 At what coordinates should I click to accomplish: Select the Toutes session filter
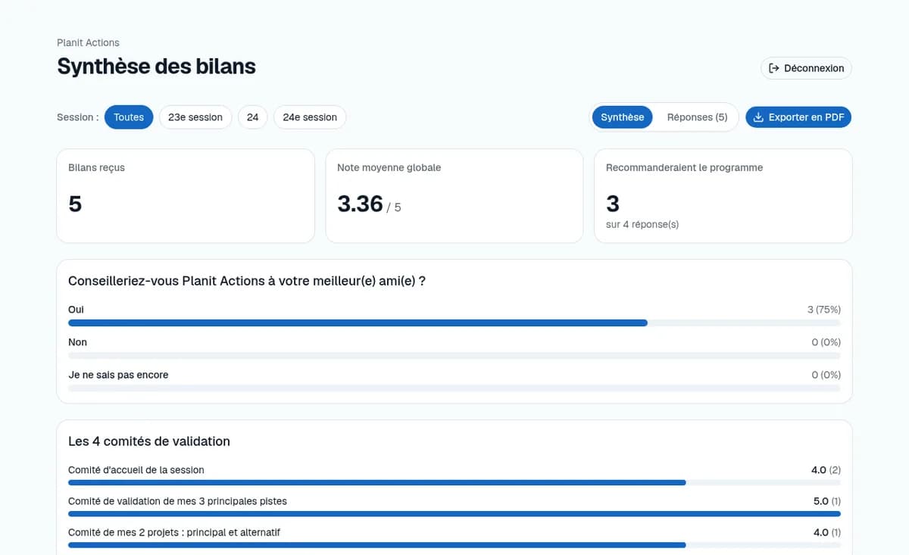tap(129, 117)
